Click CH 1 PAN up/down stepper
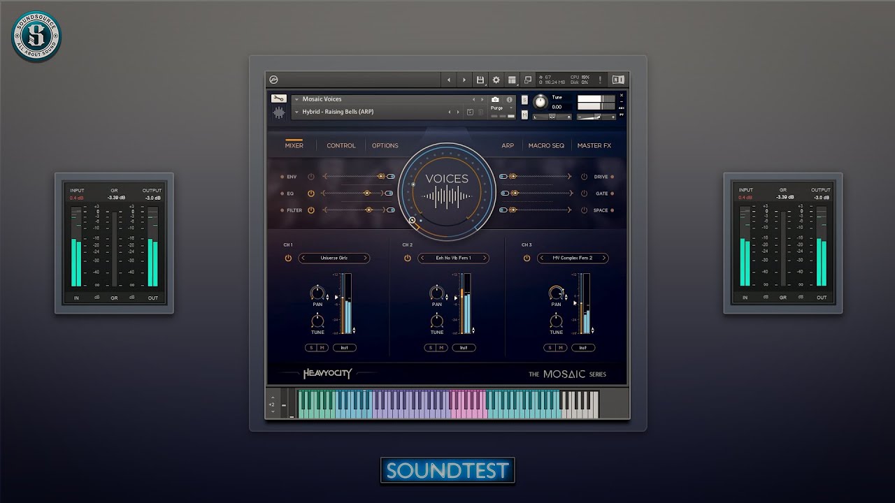This screenshot has width=895, height=503. pos(328,296)
